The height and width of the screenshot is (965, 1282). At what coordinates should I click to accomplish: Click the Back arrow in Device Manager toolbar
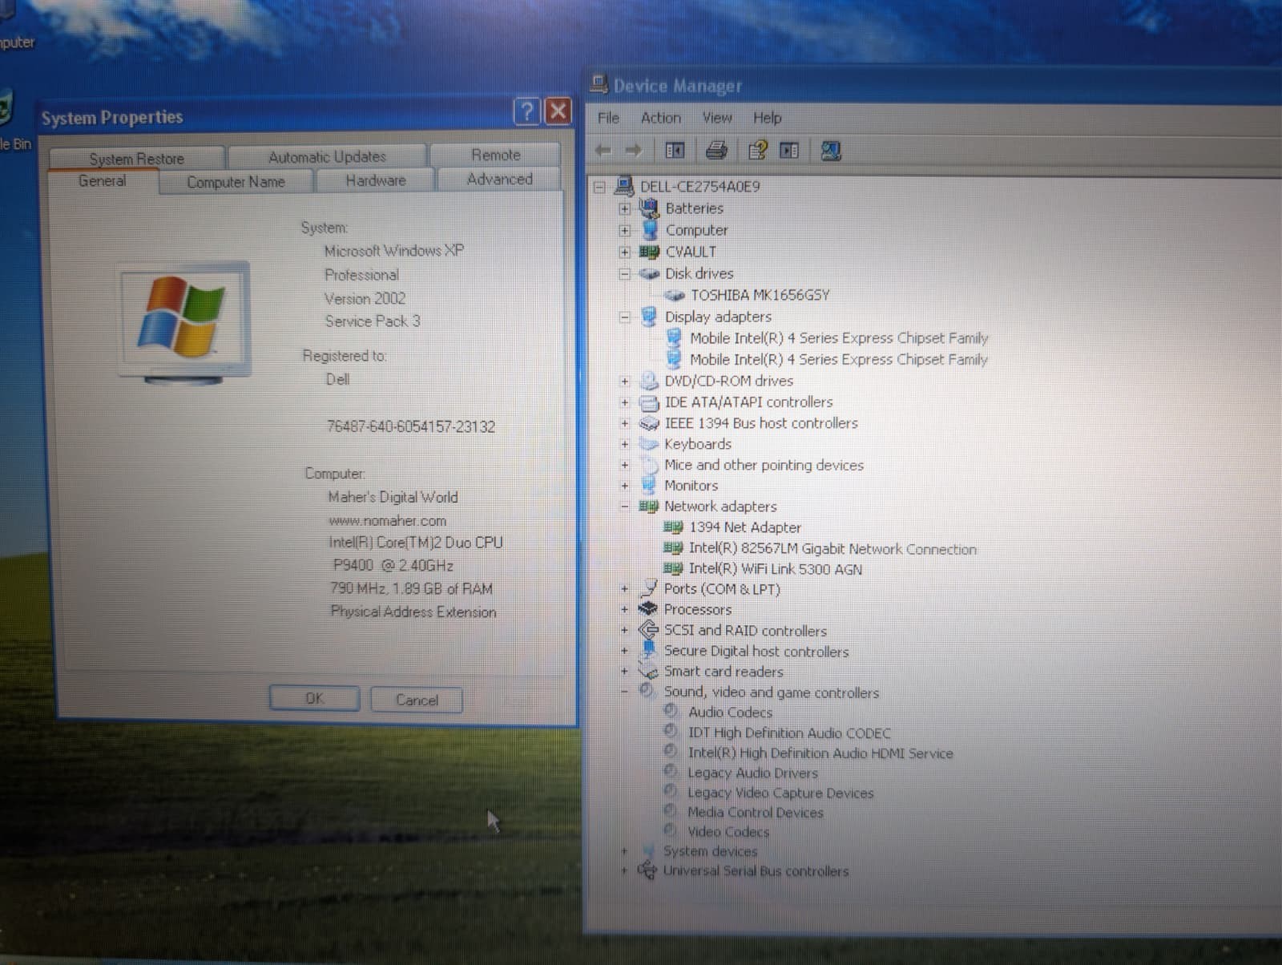click(x=603, y=150)
